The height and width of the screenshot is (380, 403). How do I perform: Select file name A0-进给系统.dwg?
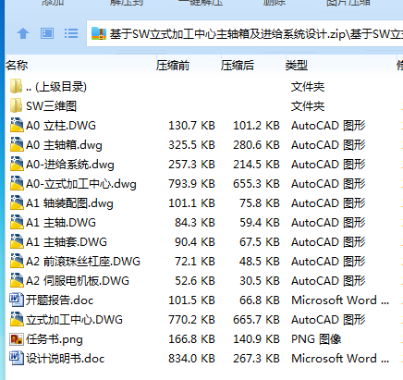click(x=70, y=165)
